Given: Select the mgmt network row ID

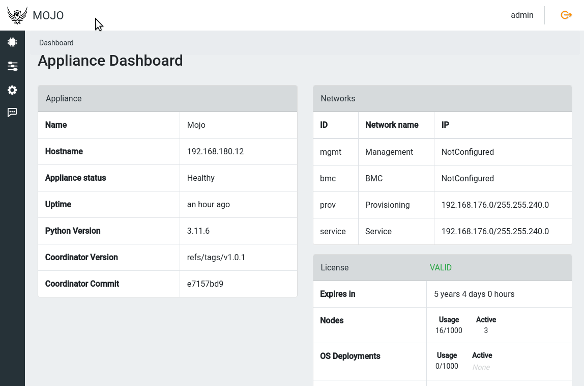Looking at the screenshot, I should 331,152.
